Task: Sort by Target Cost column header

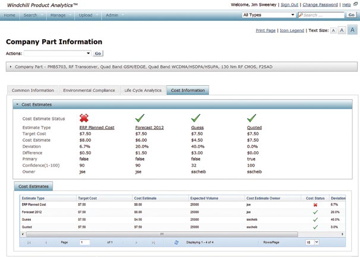Action: coord(104,198)
